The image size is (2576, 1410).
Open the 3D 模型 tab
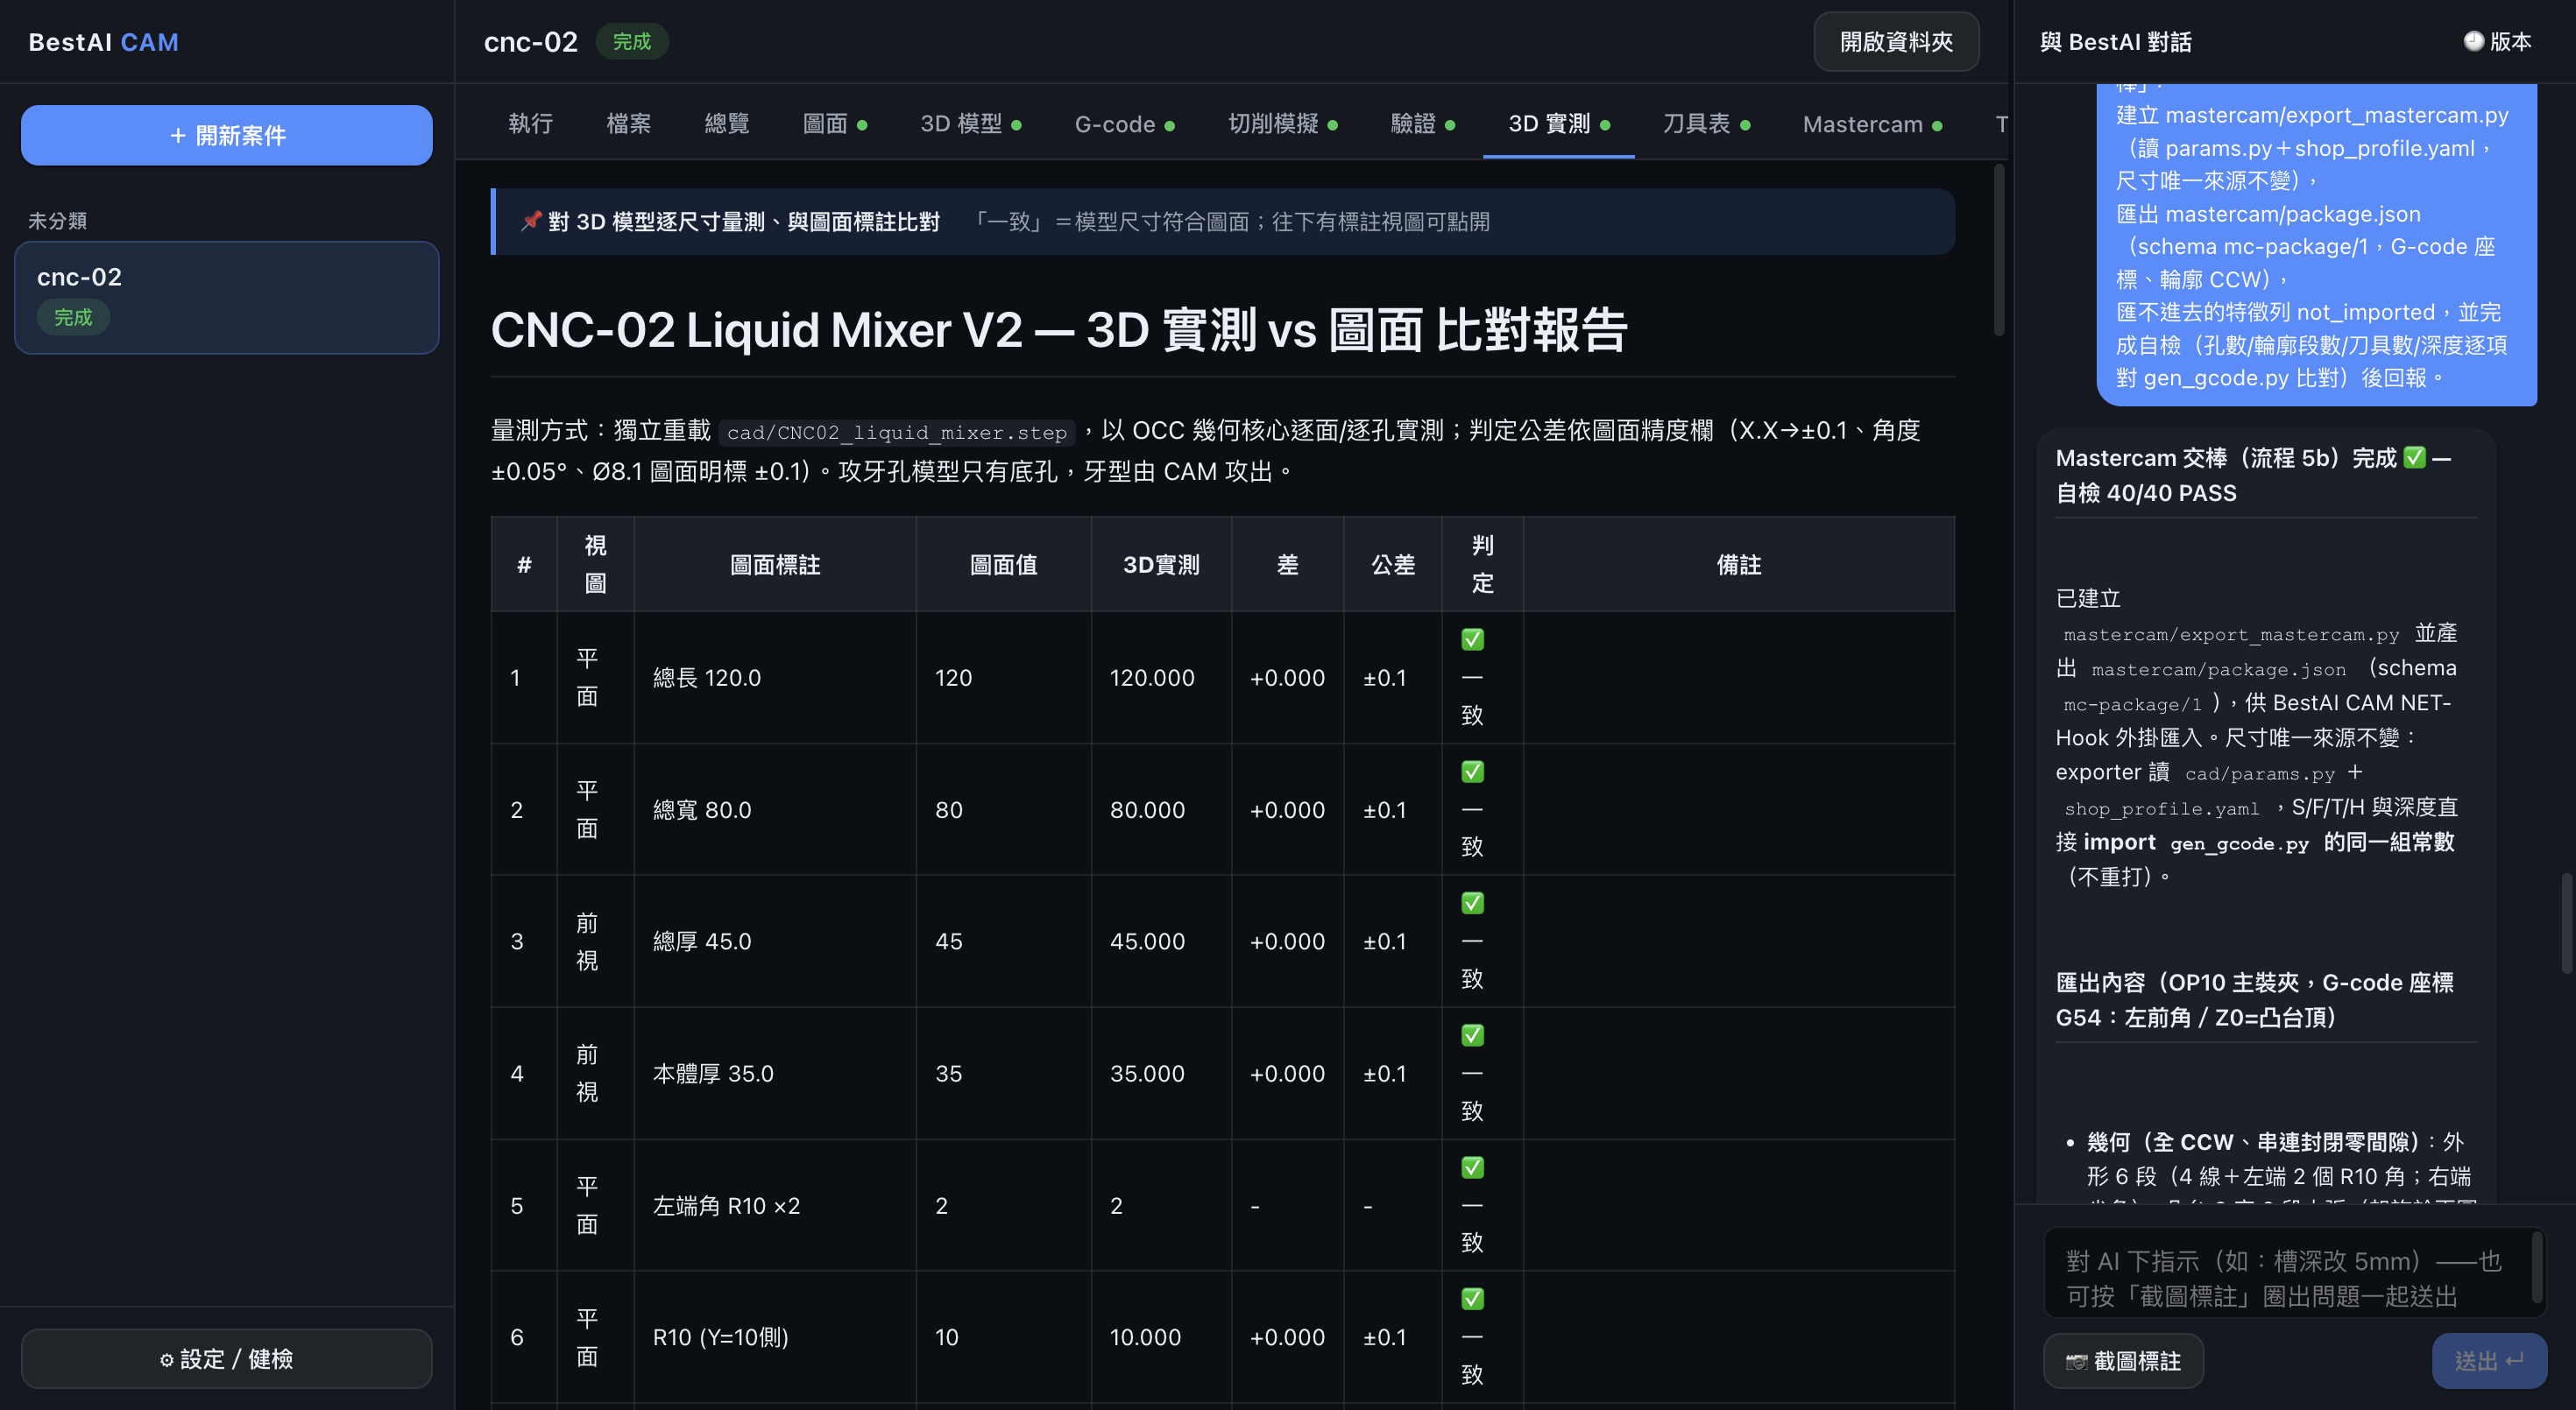click(971, 123)
